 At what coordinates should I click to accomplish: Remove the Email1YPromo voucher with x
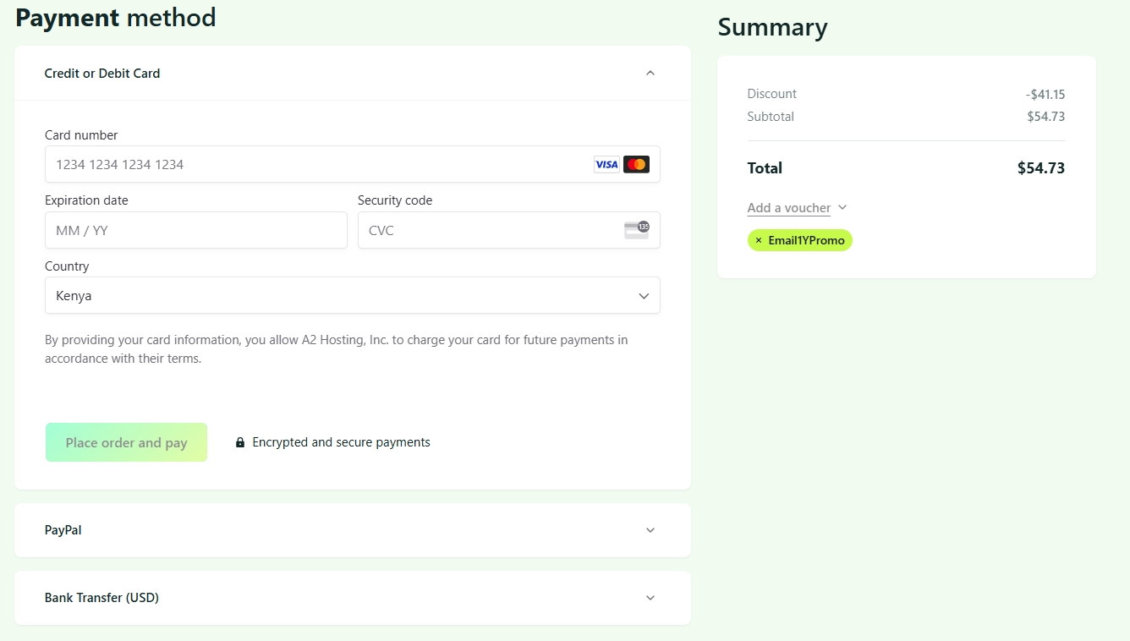tap(759, 241)
